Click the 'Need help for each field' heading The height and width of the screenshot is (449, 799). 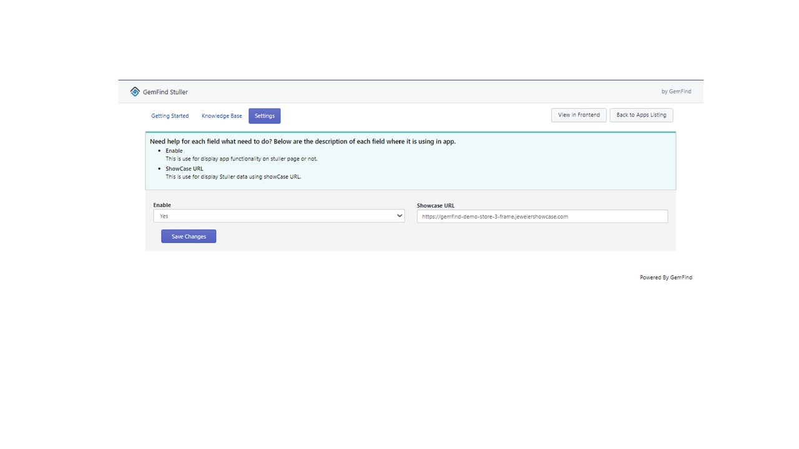(303, 142)
